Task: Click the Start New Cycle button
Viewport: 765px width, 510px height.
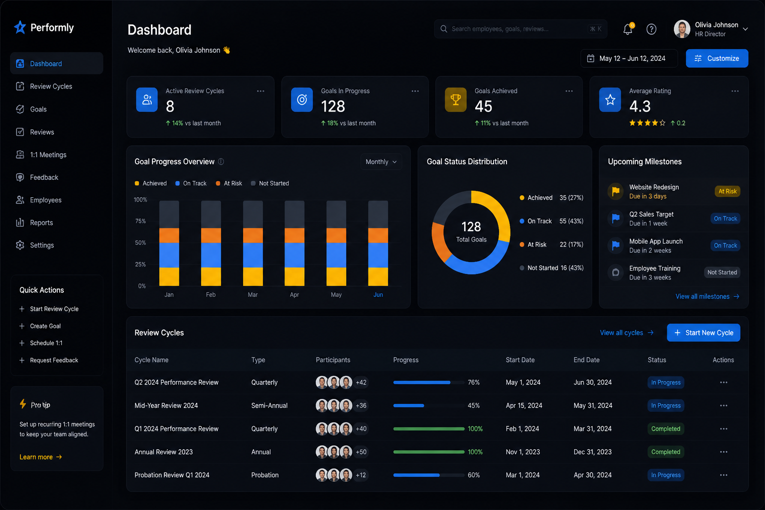Action: click(703, 333)
